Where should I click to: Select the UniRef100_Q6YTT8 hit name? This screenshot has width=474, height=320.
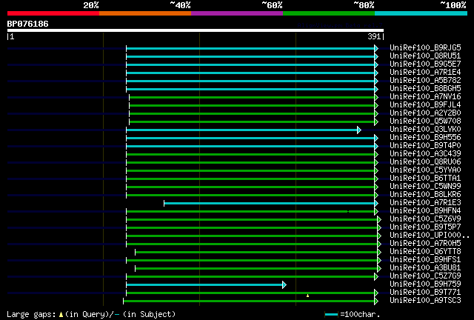425,252
